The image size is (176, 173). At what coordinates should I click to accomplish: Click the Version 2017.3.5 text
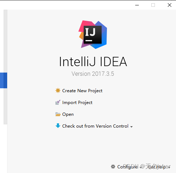pyautogui.click(x=93, y=74)
